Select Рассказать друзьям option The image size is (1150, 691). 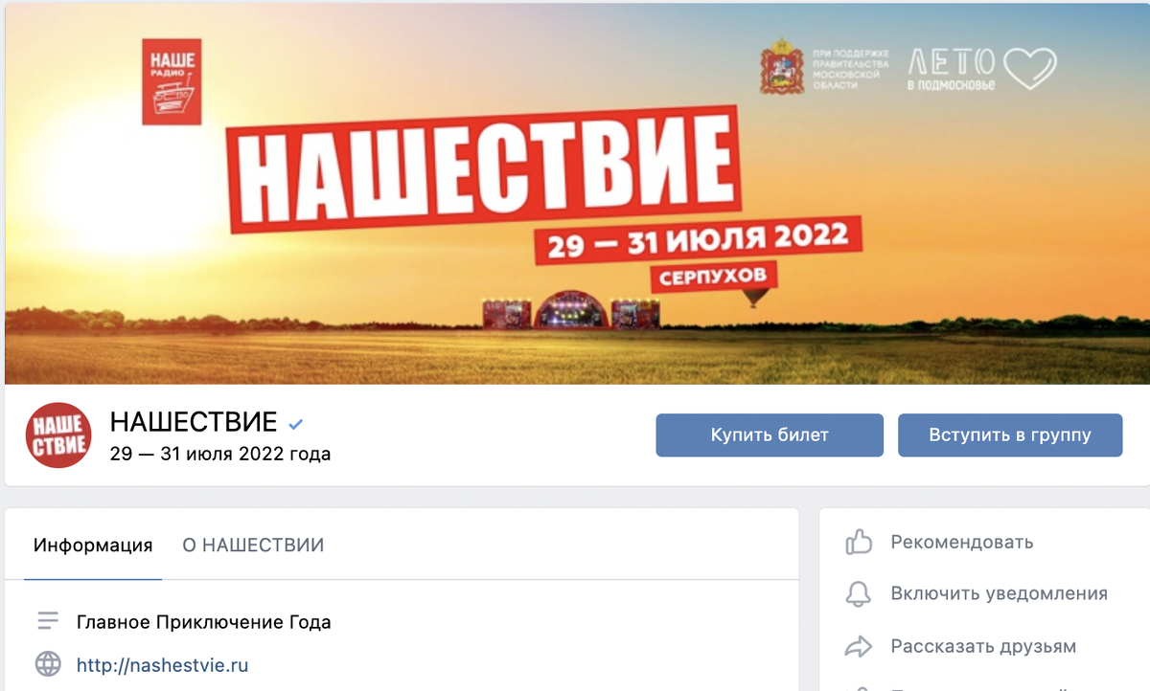(983, 646)
